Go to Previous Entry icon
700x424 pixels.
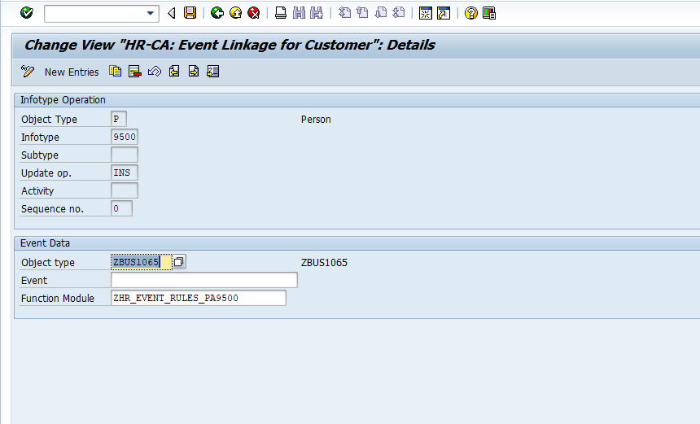click(x=174, y=72)
